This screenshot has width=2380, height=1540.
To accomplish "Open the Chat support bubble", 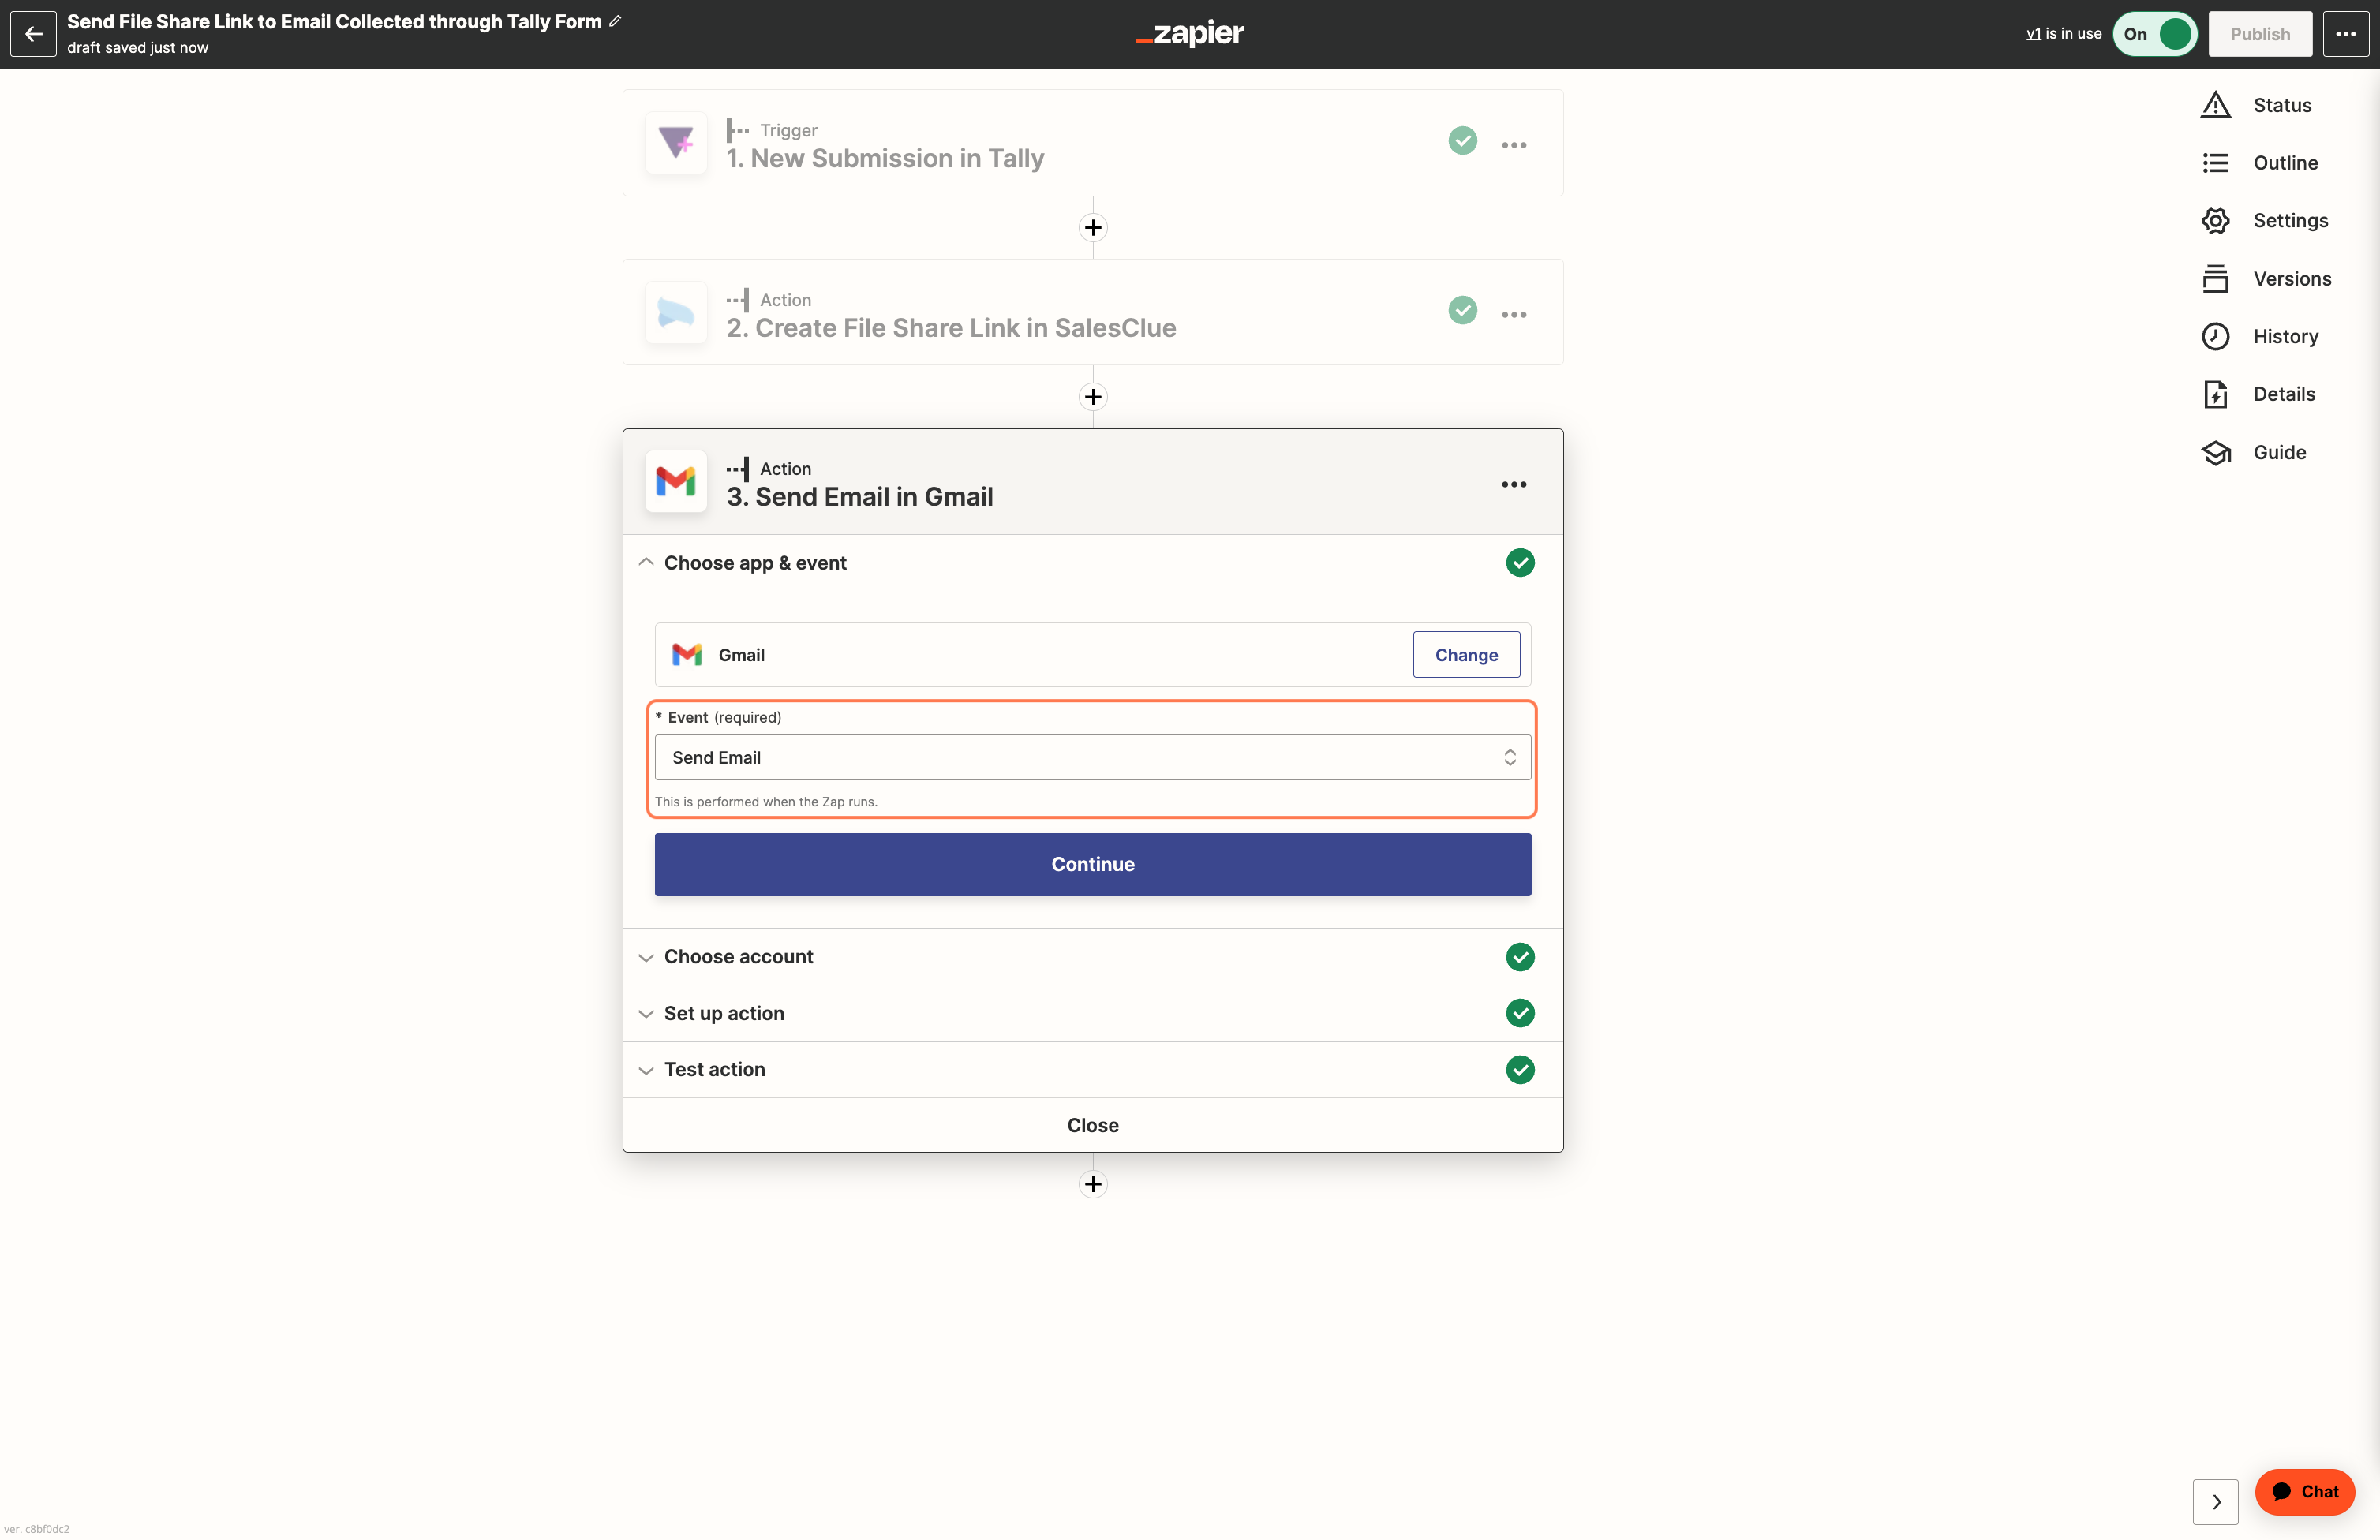I will coord(2305,1491).
